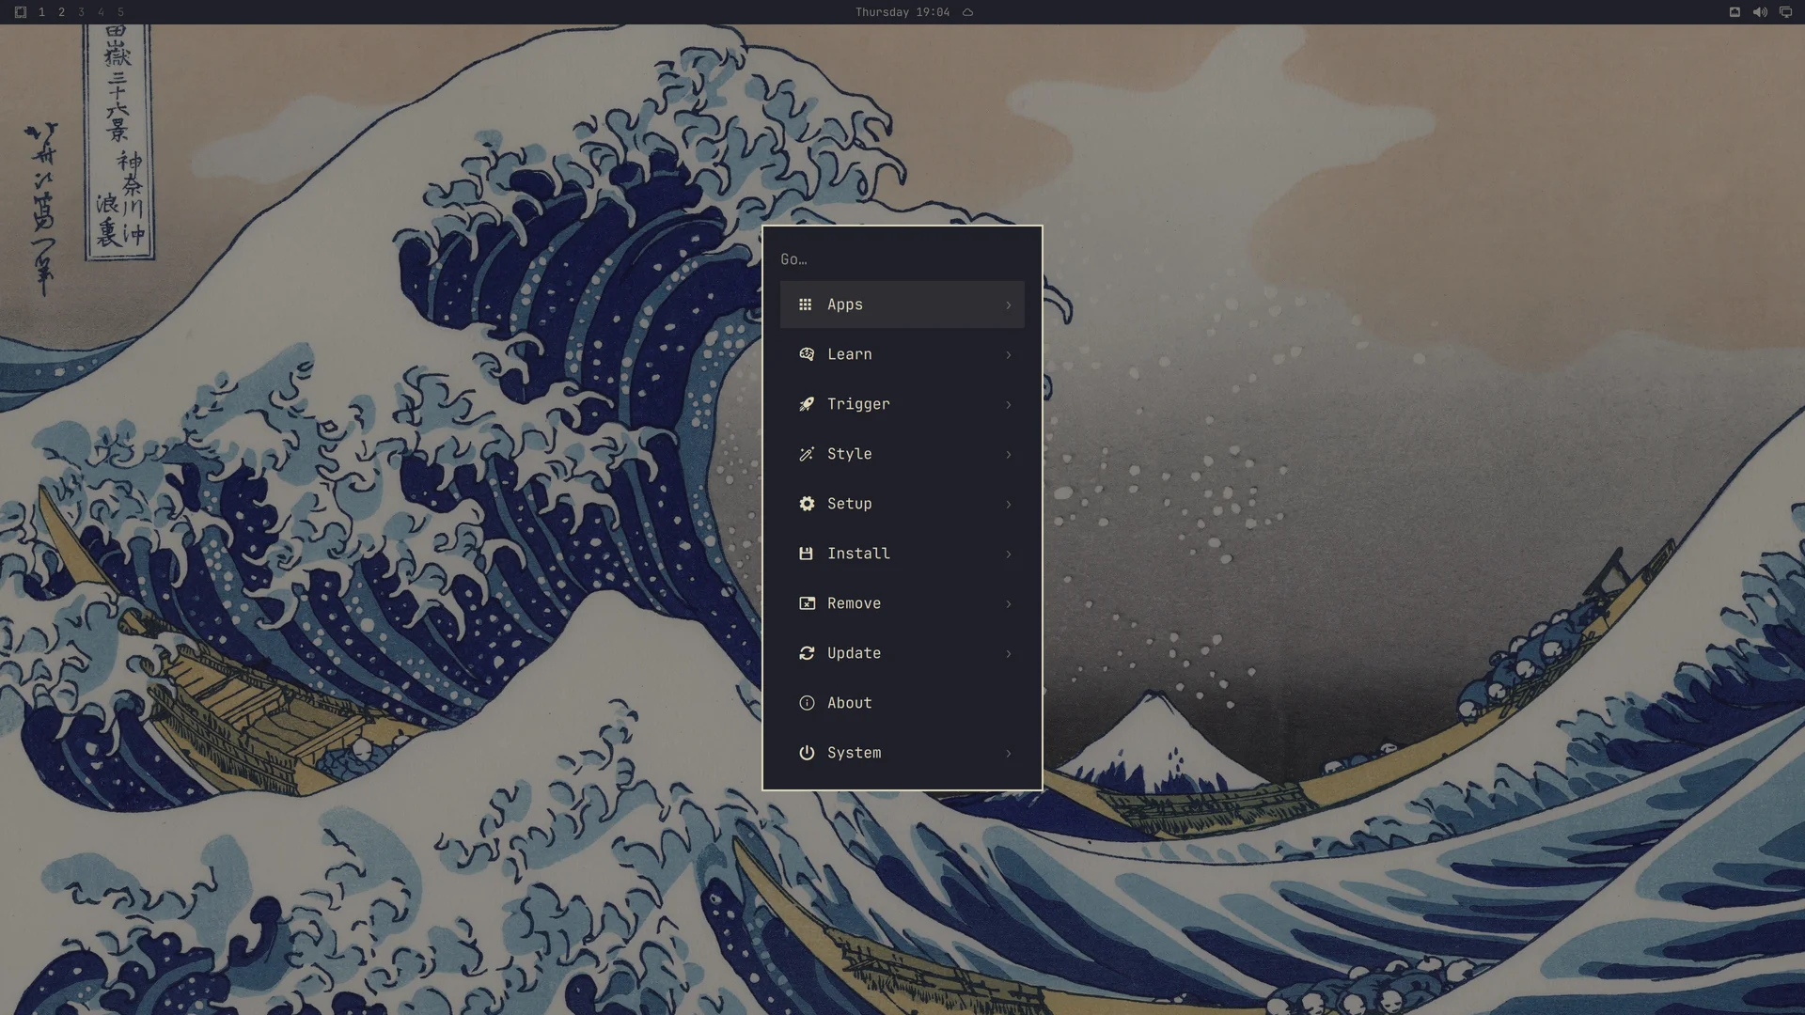Open the volume speaker icon in top bar
The height and width of the screenshot is (1015, 1805).
click(1760, 12)
